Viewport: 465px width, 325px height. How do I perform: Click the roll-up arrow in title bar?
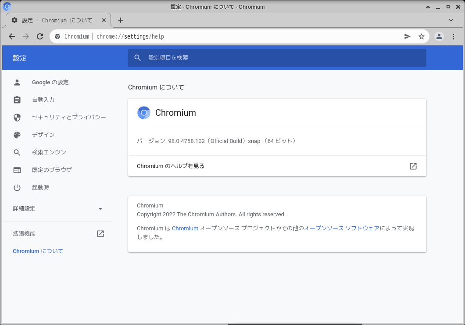point(428,7)
